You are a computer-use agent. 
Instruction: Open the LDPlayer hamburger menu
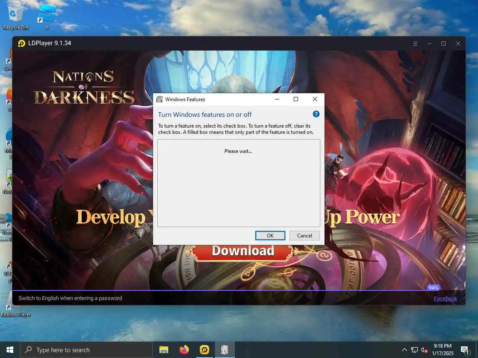point(415,44)
